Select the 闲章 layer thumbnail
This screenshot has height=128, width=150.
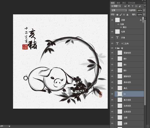coord(117,20)
